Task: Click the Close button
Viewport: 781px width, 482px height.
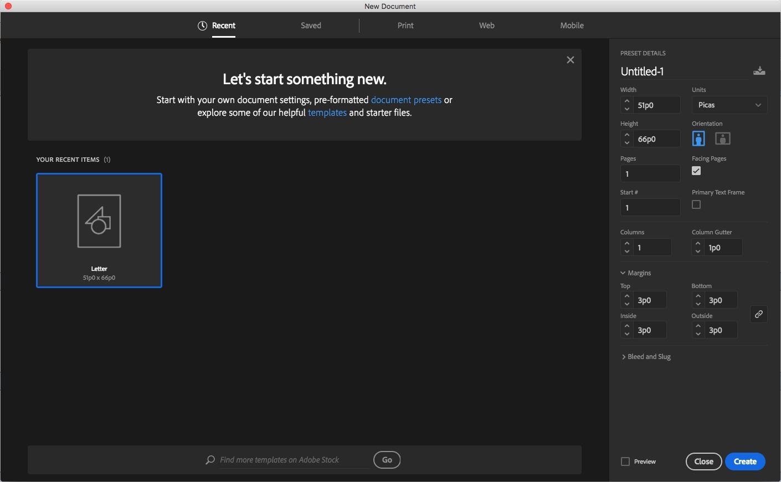Action: pyautogui.click(x=703, y=462)
